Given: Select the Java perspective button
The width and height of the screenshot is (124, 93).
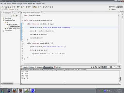Looking at the screenshot, I should [120, 7].
